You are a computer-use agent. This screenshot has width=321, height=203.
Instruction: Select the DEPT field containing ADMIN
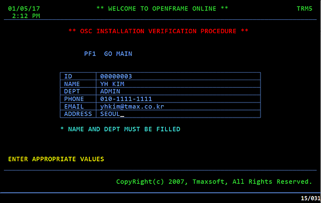pyautogui.click(x=178, y=91)
